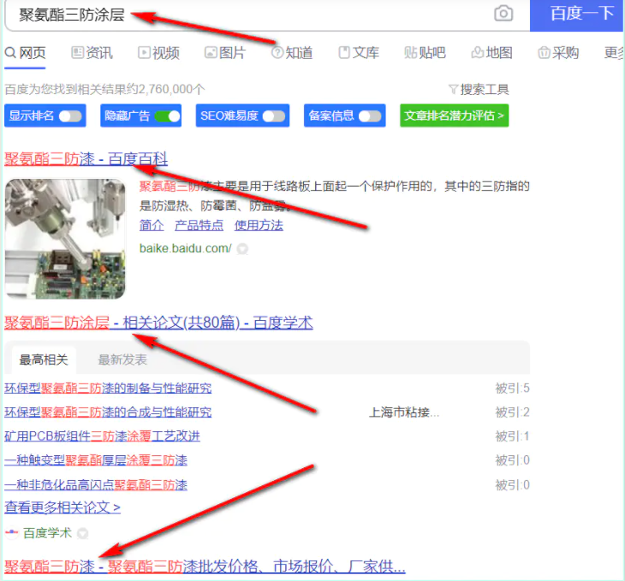
Task: Open paper 环保型聚氨酯三防漆的制备与性能研究
Action: (x=108, y=388)
